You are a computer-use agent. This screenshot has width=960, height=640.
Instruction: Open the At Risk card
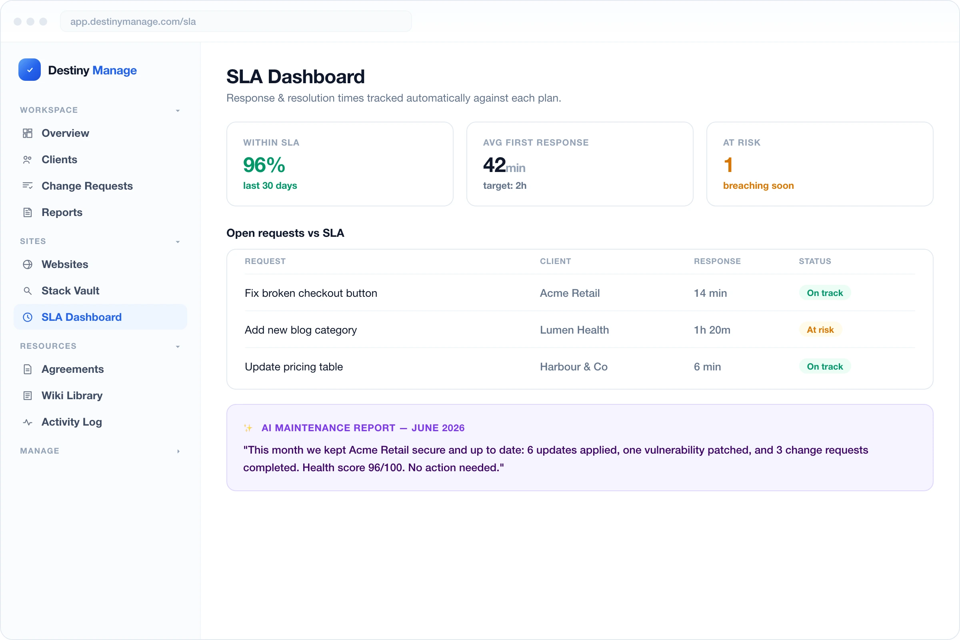820,164
